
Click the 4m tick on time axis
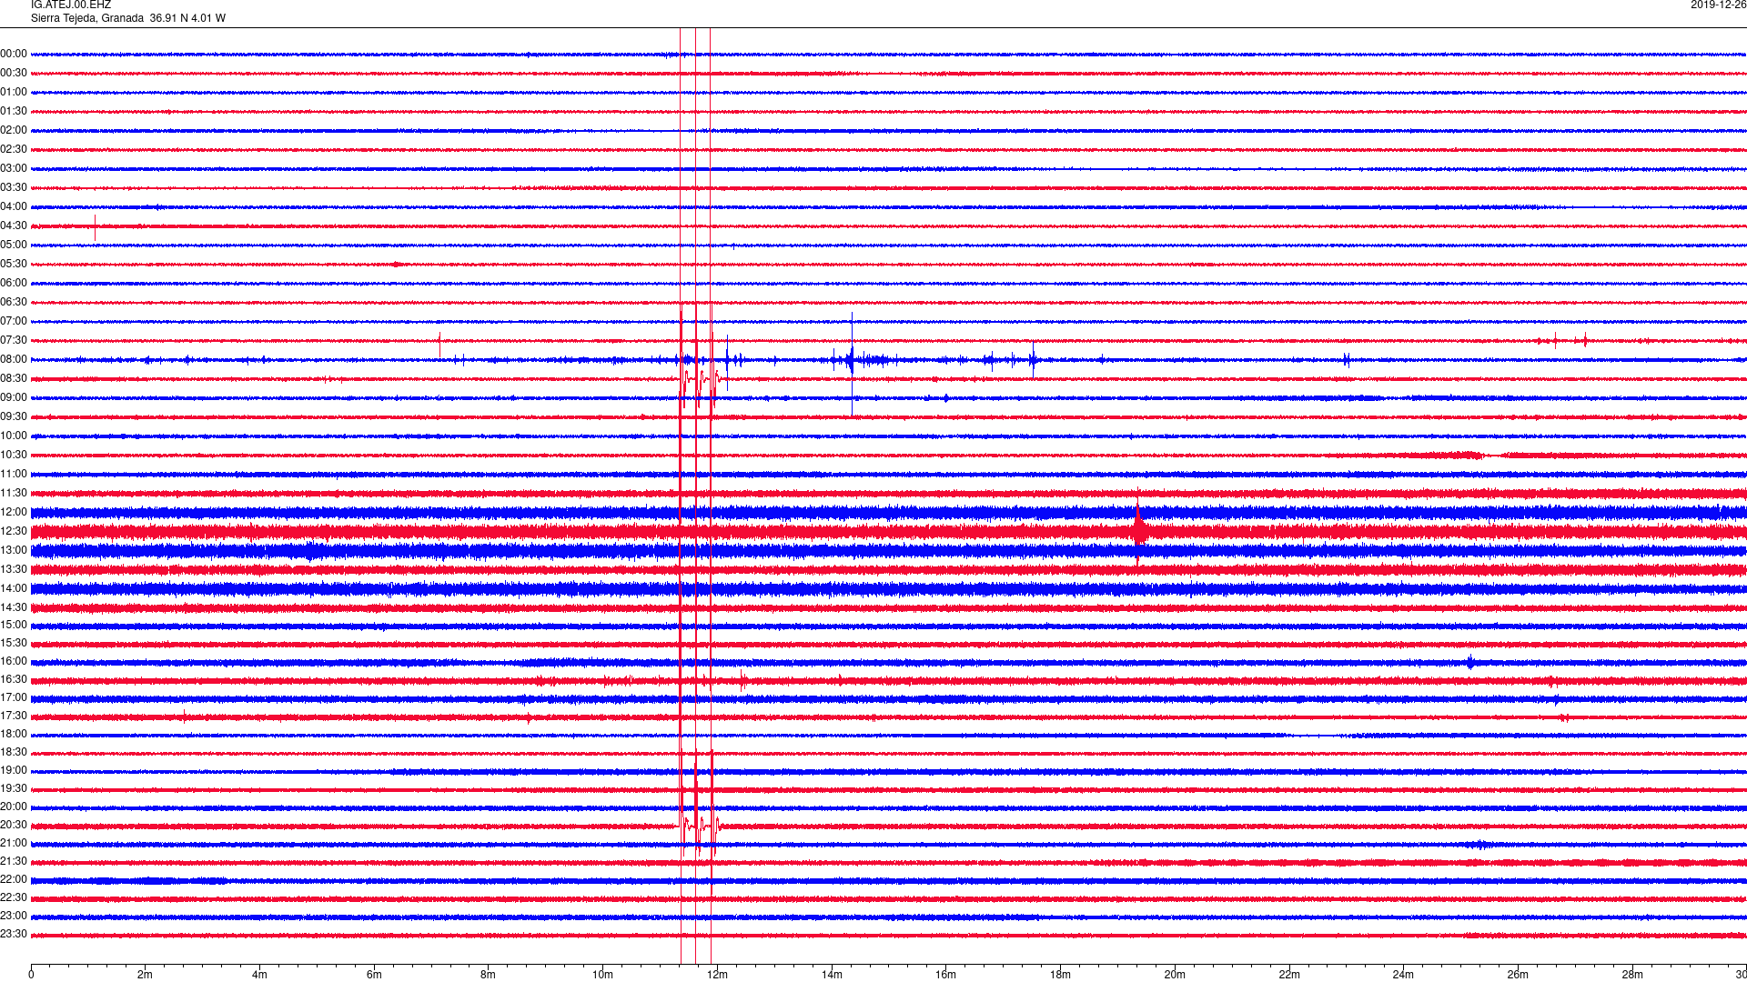[x=259, y=975]
